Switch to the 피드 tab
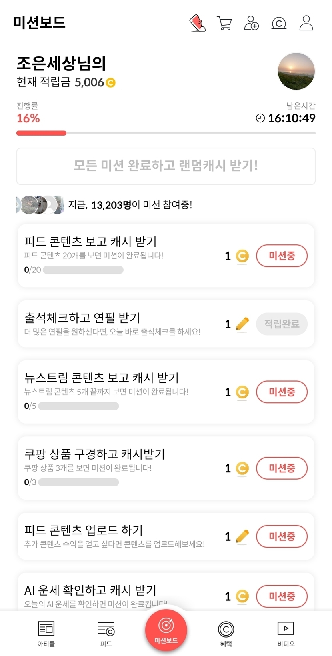Viewport: 332px width, 656px height. (106, 634)
